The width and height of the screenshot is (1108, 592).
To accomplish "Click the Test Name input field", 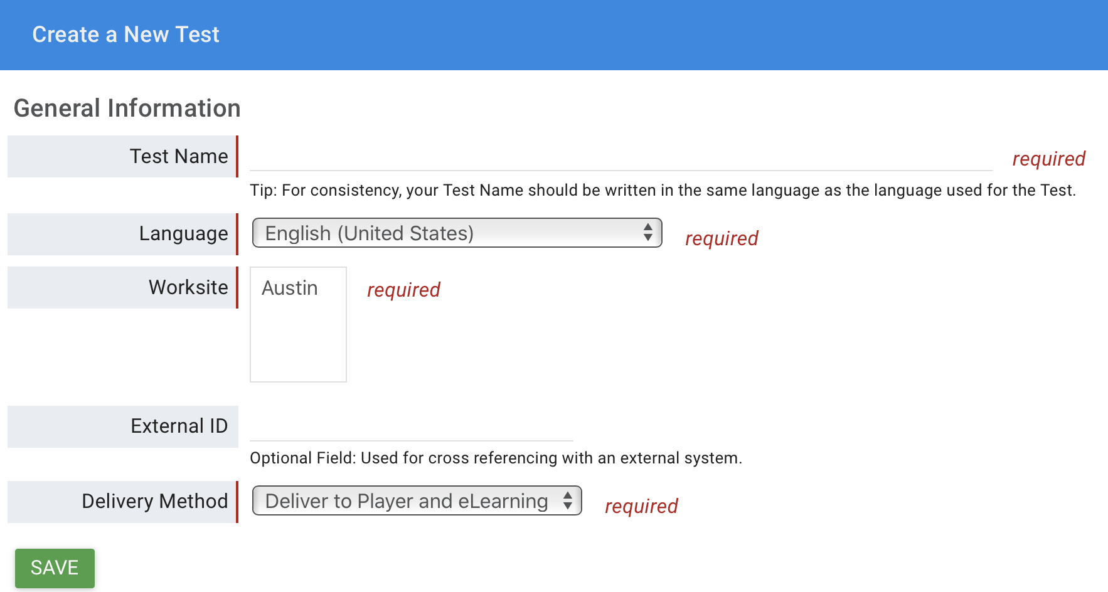I will click(x=620, y=157).
